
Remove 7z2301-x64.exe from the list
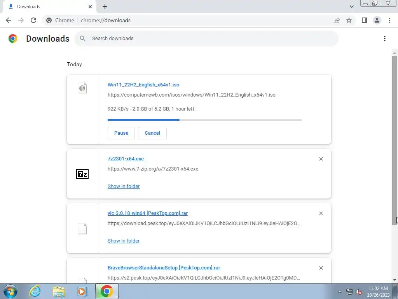click(x=321, y=159)
